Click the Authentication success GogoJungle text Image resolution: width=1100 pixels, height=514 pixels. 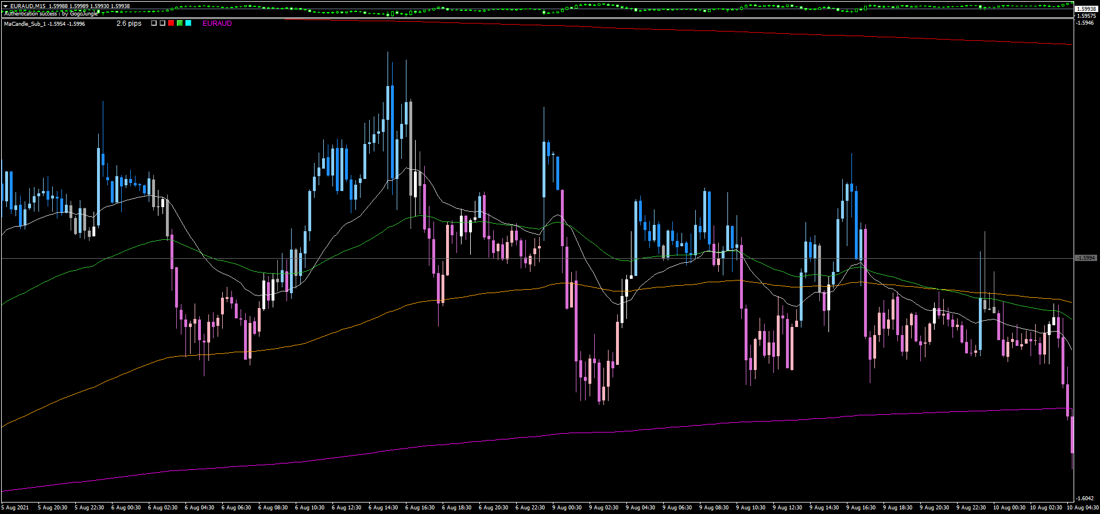(x=51, y=13)
